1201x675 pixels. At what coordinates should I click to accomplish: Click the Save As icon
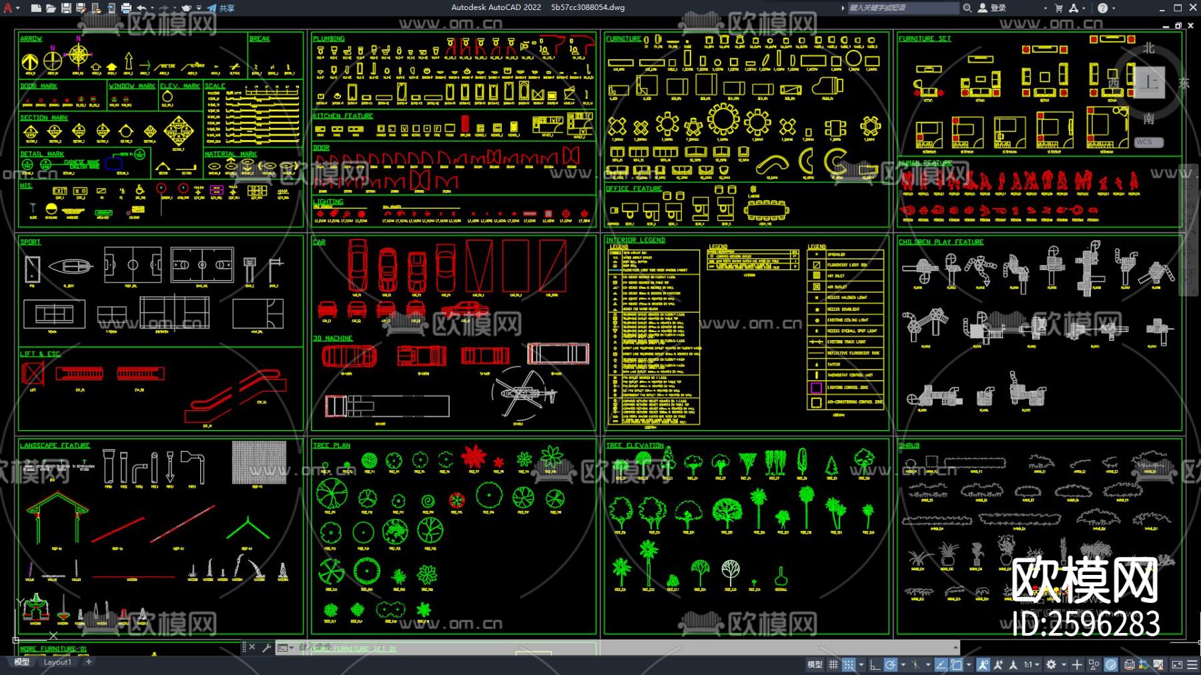81,8
